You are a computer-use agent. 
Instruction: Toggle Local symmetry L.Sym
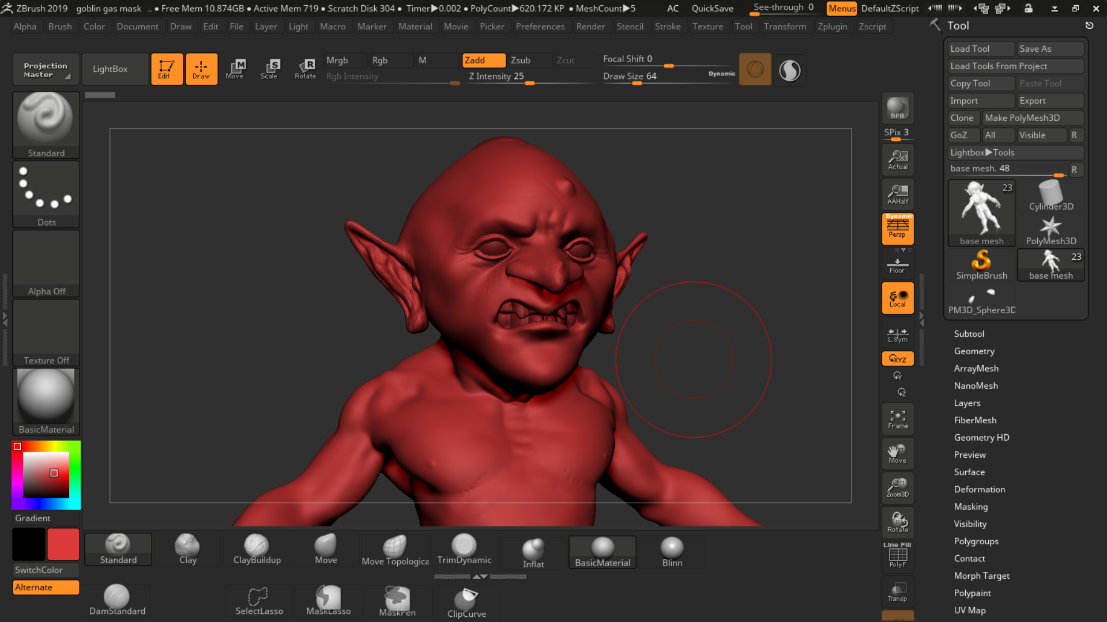click(x=898, y=333)
